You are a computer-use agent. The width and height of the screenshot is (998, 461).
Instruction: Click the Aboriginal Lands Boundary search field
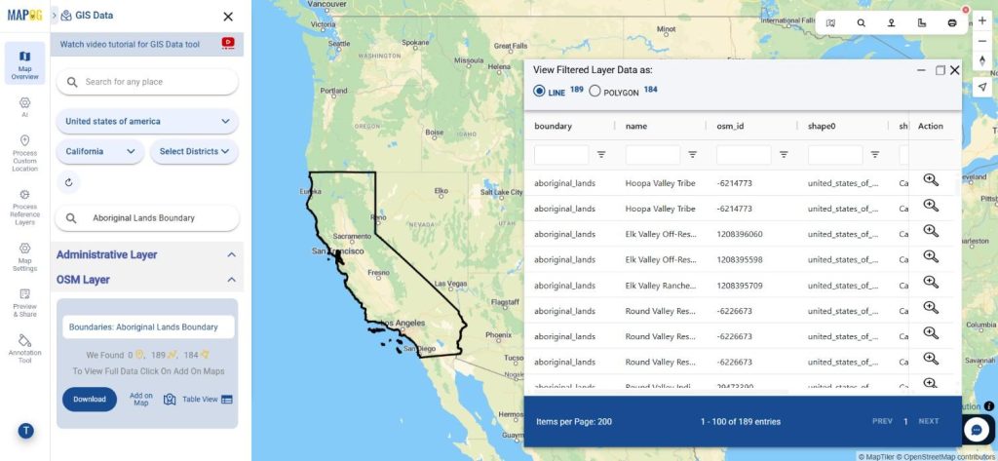[x=147, y=217]
